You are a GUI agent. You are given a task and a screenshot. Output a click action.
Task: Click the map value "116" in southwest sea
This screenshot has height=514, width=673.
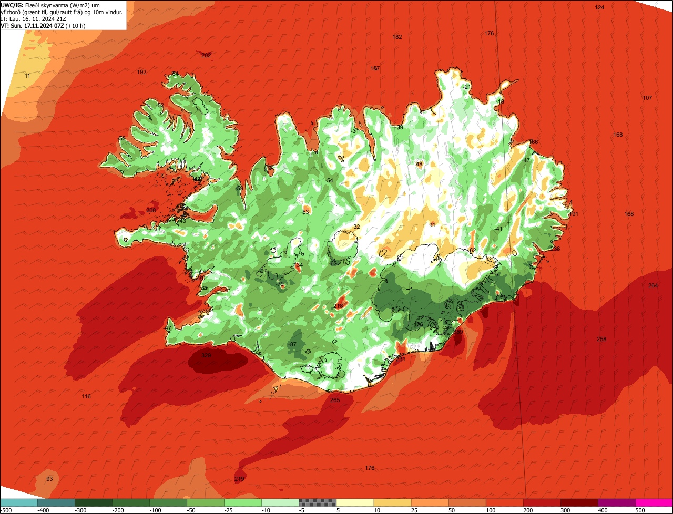[x=86, y=396]
